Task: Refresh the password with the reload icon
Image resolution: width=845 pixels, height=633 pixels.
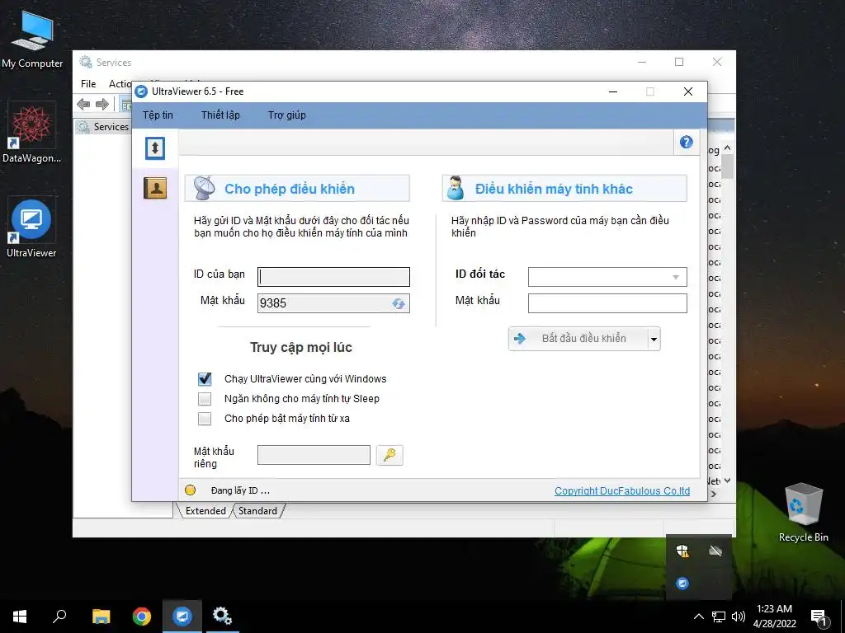Action: pyautogui.click(x=399, y=303)
